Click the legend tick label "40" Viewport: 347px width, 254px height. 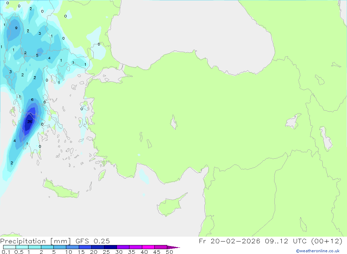[144, 252]
